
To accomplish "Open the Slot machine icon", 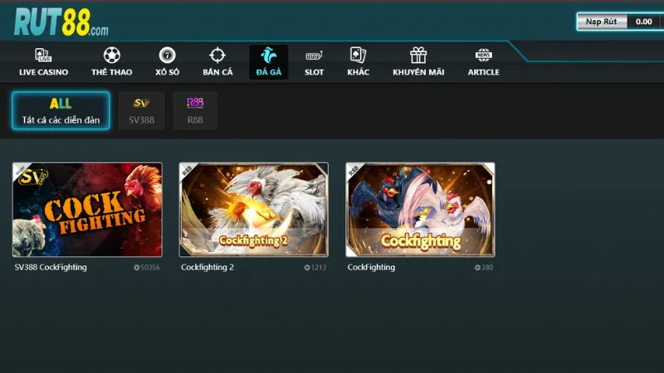I will click(315, 56).
